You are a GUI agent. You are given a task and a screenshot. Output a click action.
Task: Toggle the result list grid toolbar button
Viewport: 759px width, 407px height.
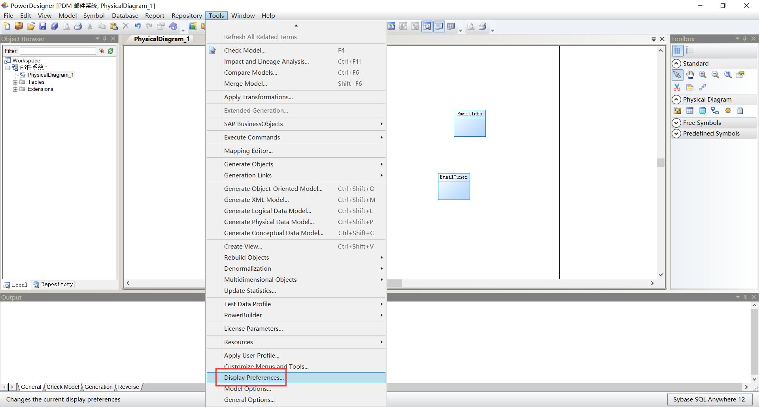pos(451,26)
